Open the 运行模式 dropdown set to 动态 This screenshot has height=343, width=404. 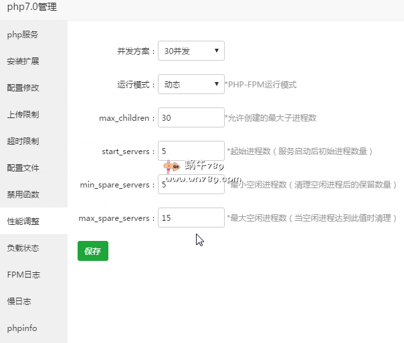[x=191, y=85]
